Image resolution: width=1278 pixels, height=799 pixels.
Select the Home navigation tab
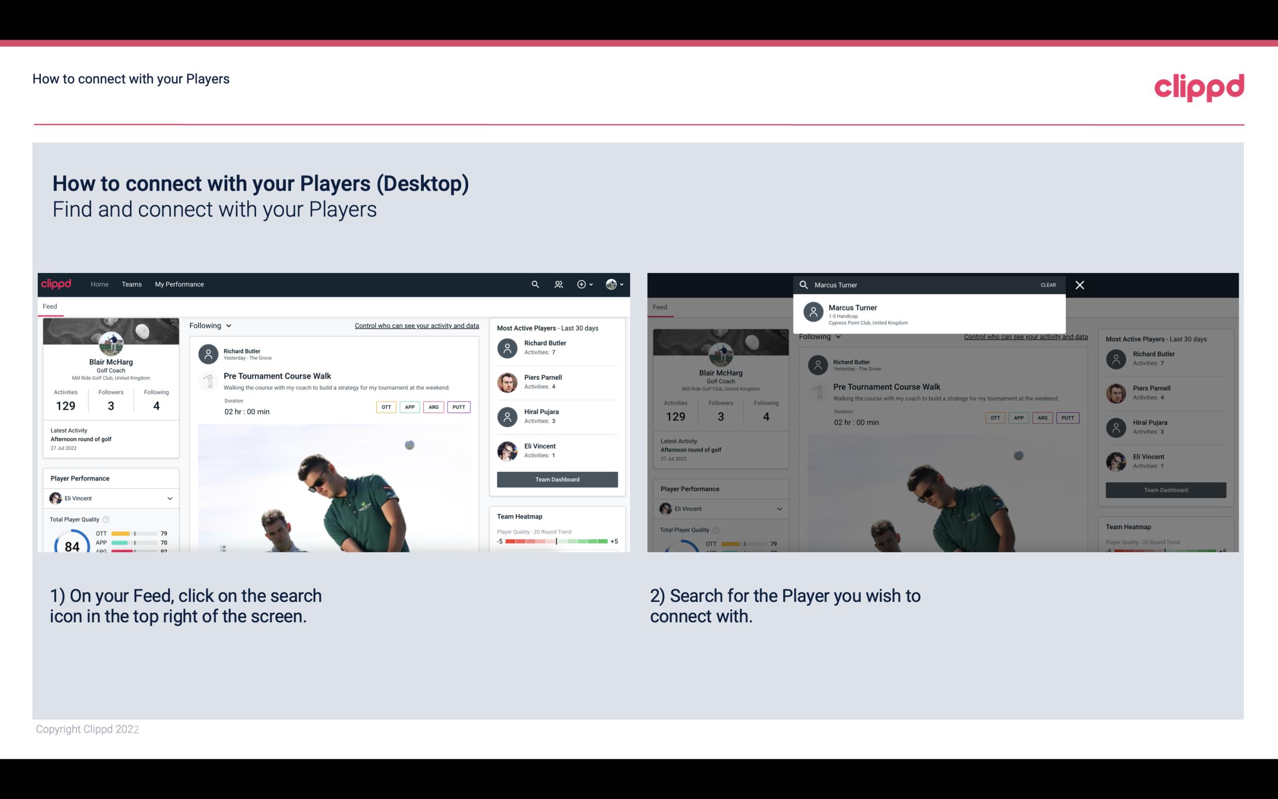click(99, 283)
